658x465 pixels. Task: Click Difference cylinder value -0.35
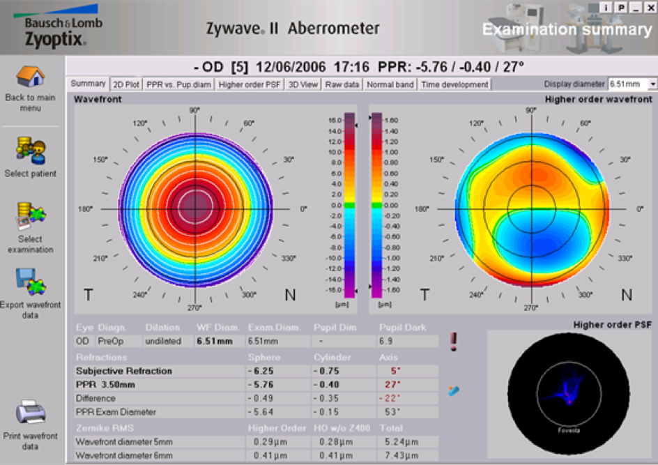point(326,398)
